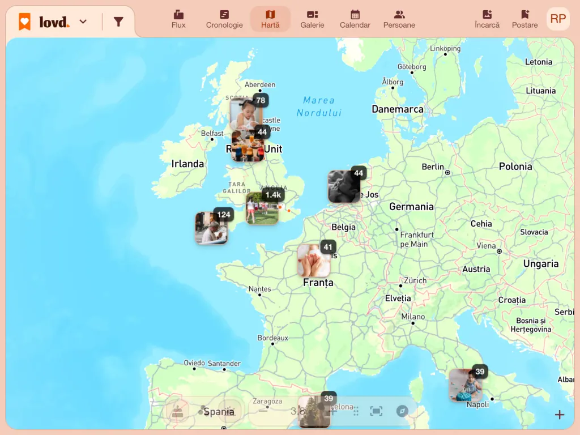Open the 44-photo cluster in the Netherlands
Viewport: 580px width, 435px height.
(x=344, y=186)
